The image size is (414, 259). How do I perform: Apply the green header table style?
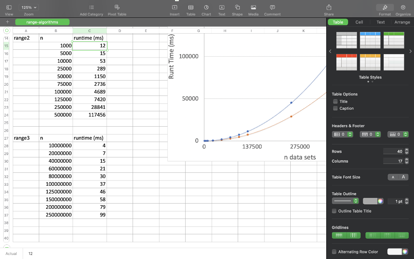tap(394, 40)
